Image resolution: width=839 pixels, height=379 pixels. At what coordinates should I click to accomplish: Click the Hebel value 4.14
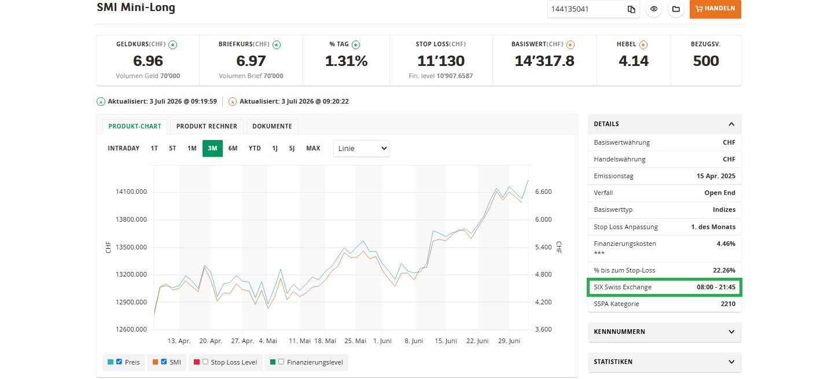(x=634, y=61)
